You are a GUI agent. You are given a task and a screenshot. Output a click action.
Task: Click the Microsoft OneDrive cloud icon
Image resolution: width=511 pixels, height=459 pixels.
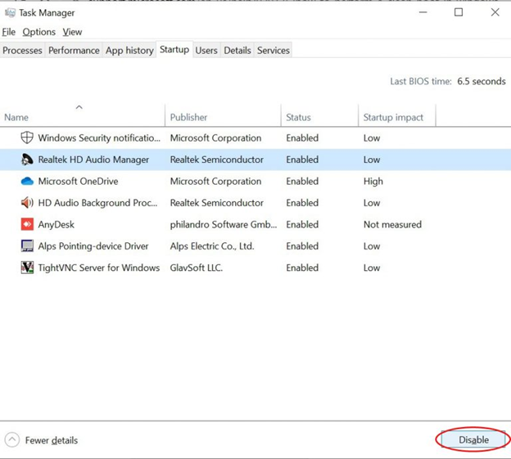pyautogui.click(x=27, y=181)
